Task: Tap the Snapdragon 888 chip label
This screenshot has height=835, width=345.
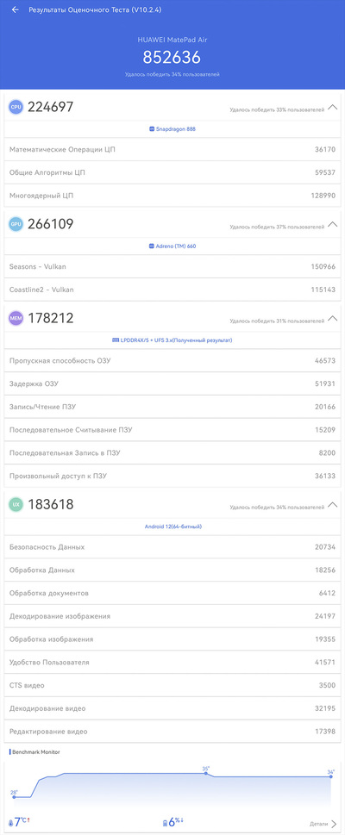Action: (x=172, y=129)
